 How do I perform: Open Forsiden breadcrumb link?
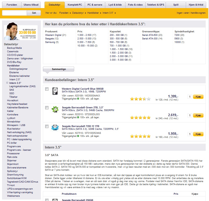click(64, 13)
